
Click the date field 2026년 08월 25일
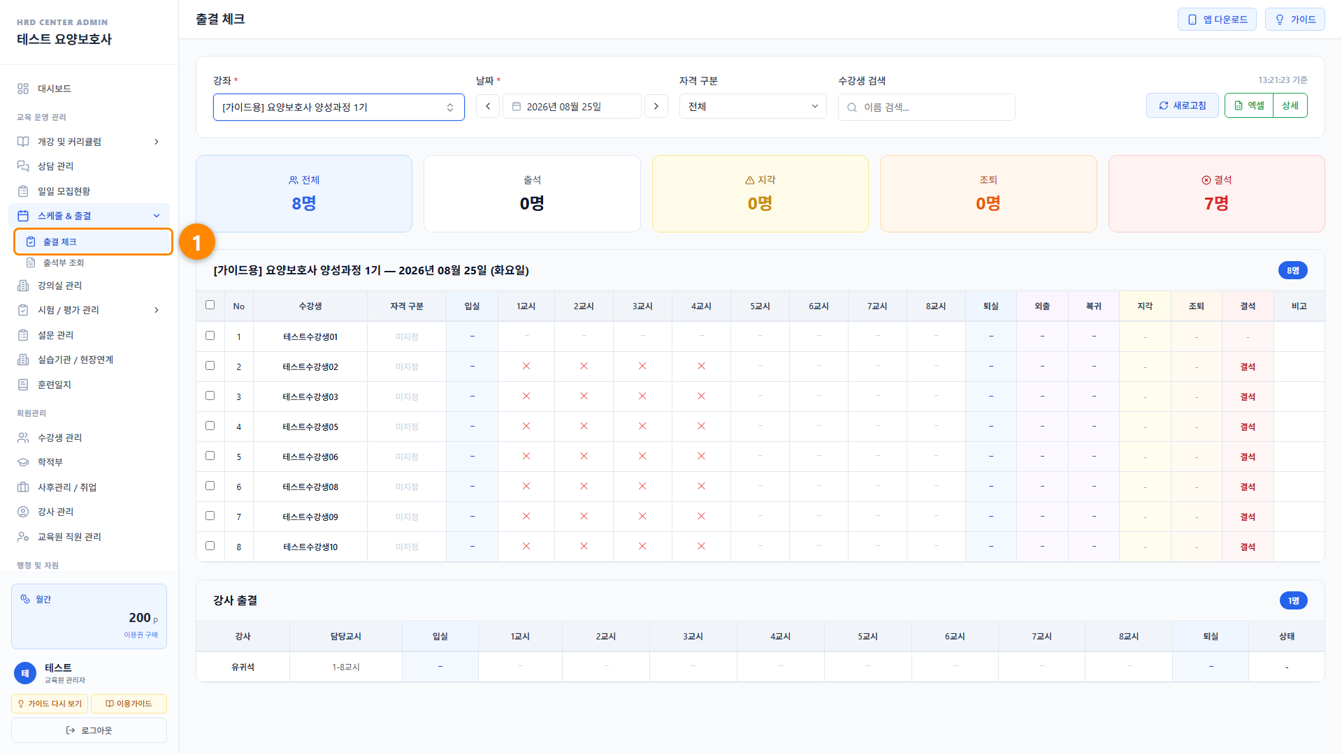pyautogui.click(x=572, y=106)
